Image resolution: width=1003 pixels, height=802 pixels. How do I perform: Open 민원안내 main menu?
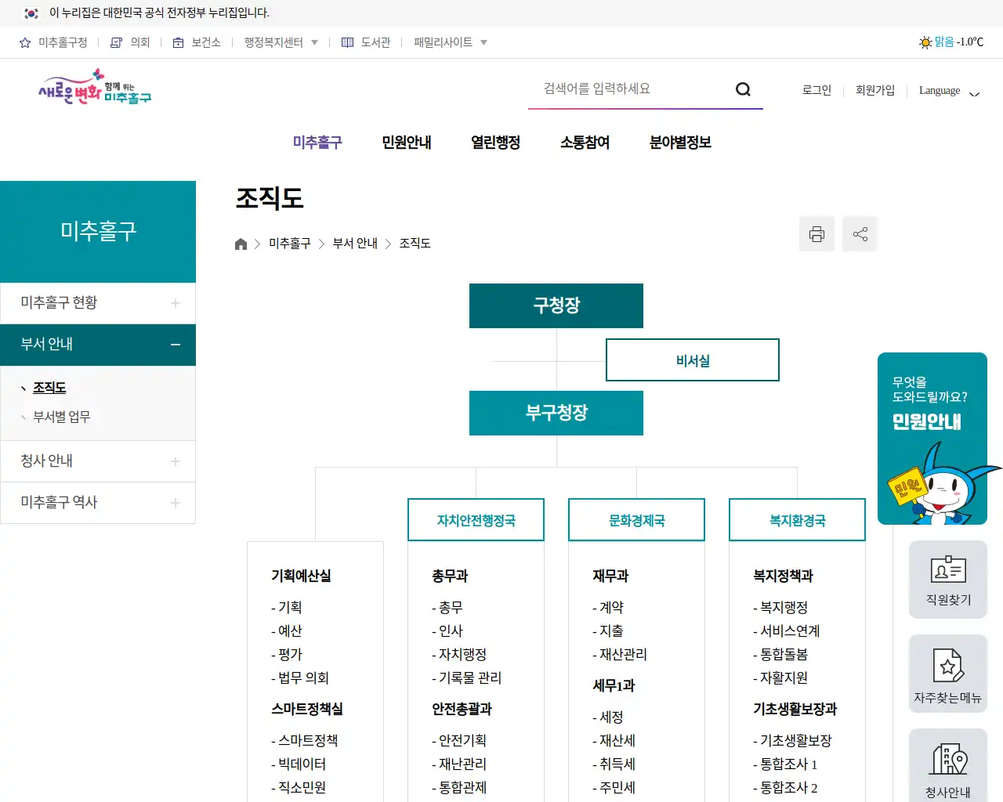point(407,143)
